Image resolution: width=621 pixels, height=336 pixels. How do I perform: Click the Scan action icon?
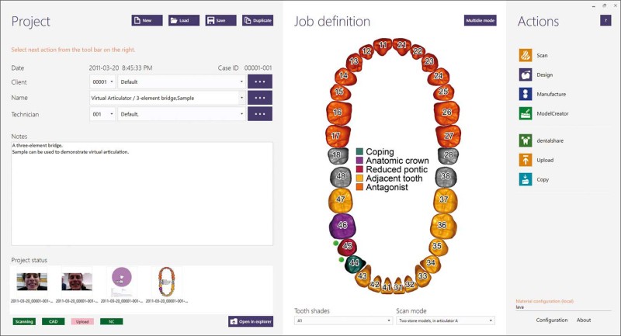526,55
